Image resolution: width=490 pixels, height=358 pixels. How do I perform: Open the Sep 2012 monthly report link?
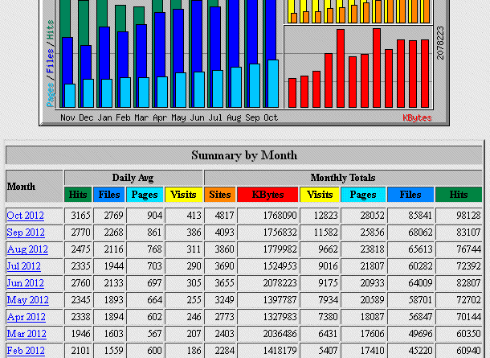pyautogui.click(x=27, y=232)
